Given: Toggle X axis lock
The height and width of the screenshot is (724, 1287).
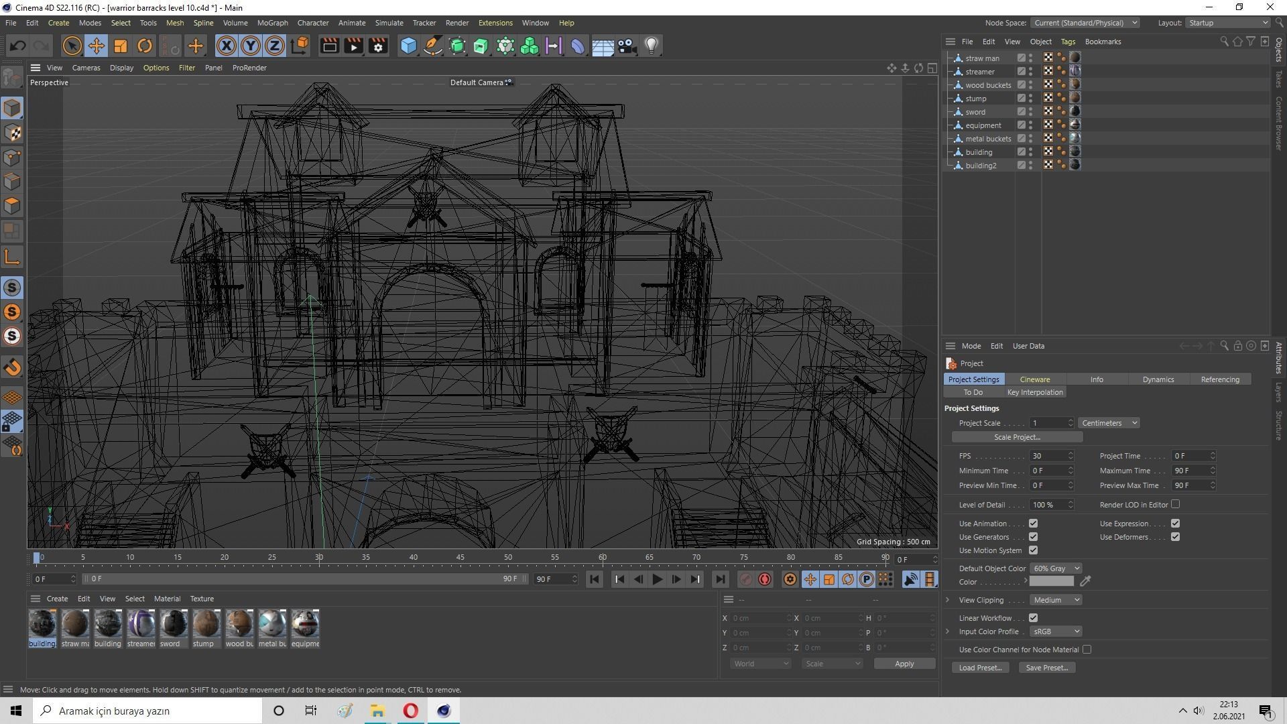Looking at the screenshot, I should [x=227, y=46].
